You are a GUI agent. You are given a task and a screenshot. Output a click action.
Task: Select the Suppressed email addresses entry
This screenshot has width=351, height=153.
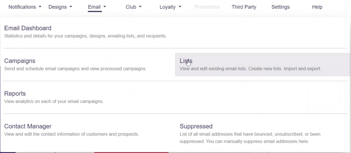tap(196, 126)
